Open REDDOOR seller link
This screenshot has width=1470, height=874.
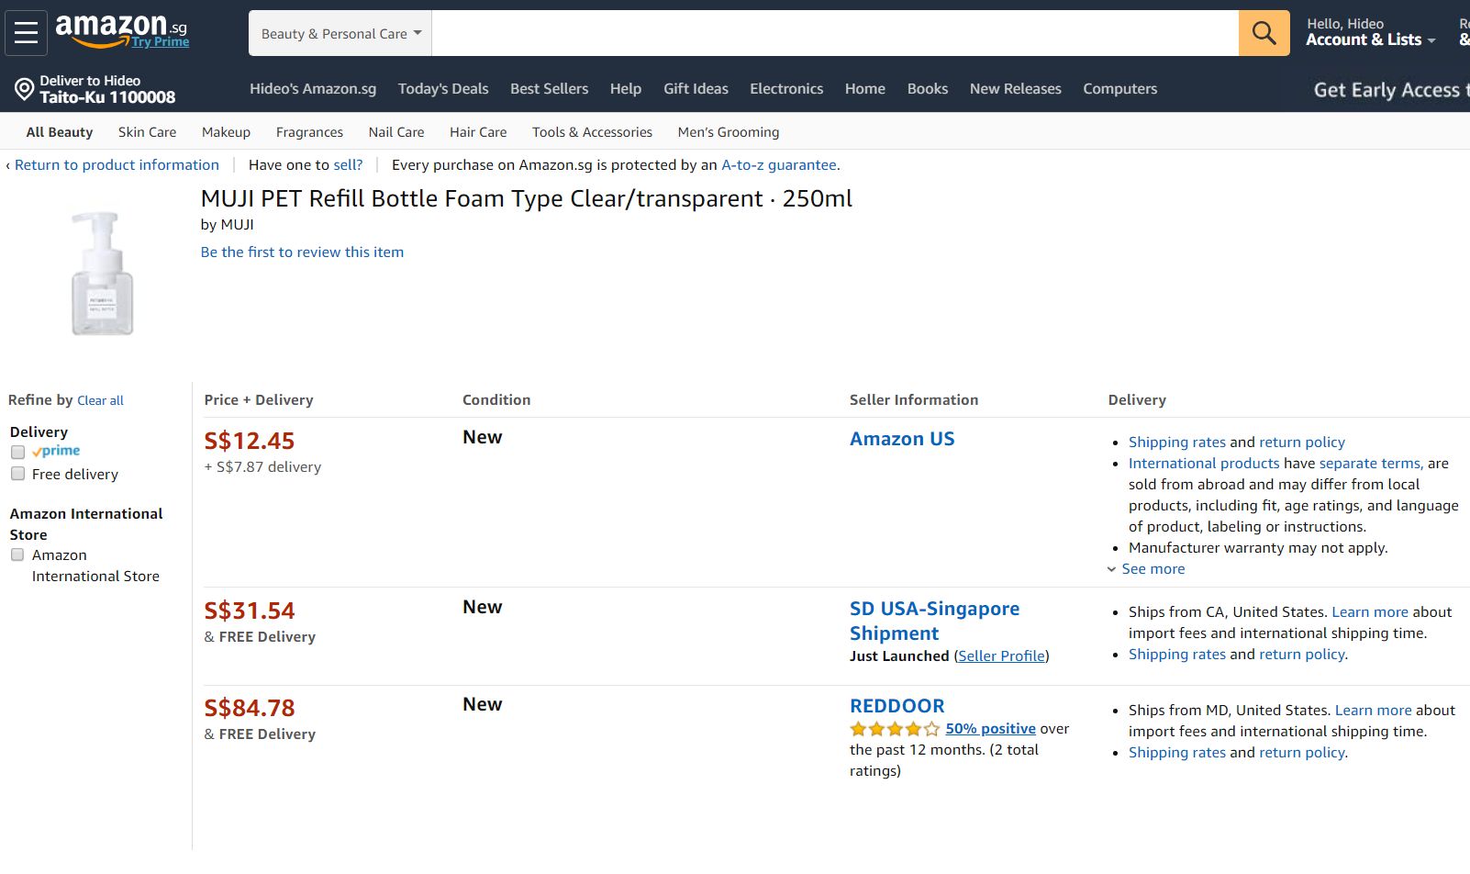(x=897, y=706)
